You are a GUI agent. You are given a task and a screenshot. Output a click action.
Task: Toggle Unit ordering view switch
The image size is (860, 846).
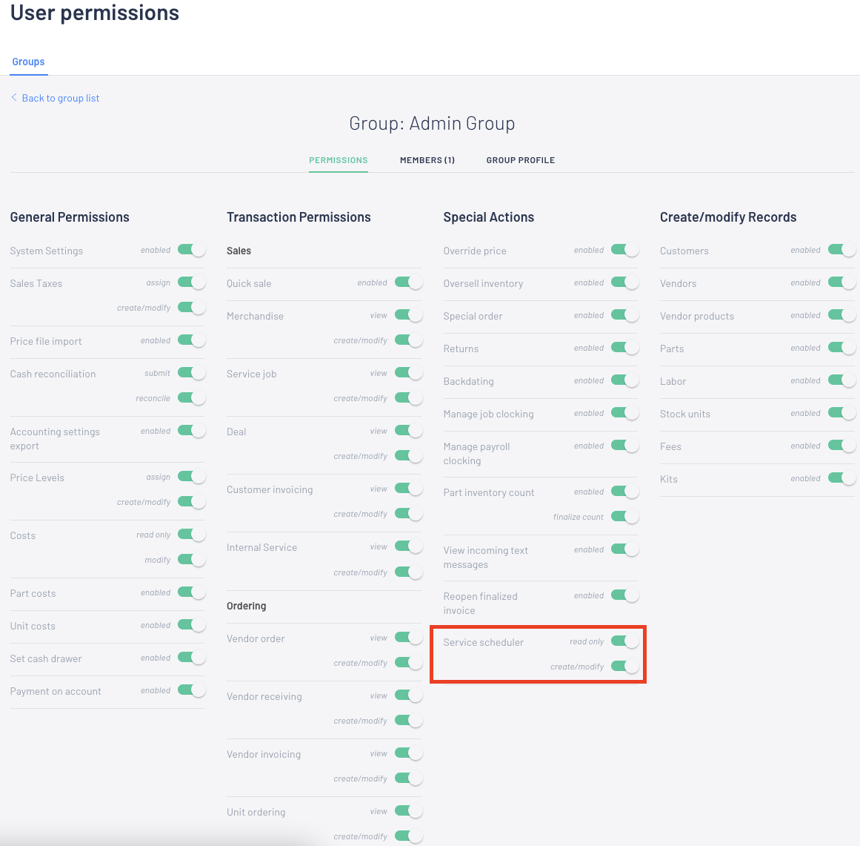(x=409, y=811)
